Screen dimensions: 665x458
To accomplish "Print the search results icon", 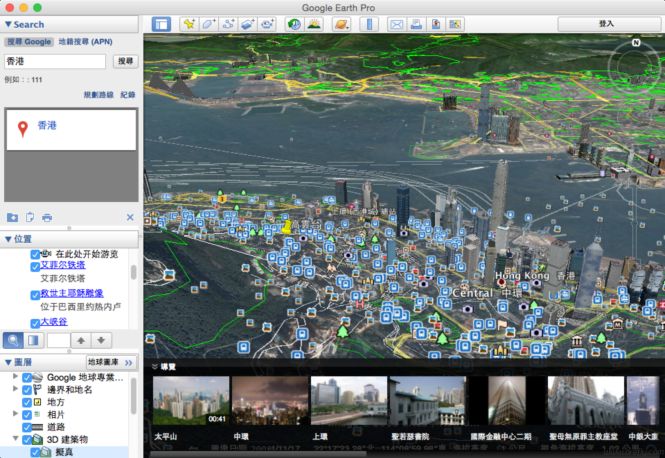I will click(x=47, y=218).
